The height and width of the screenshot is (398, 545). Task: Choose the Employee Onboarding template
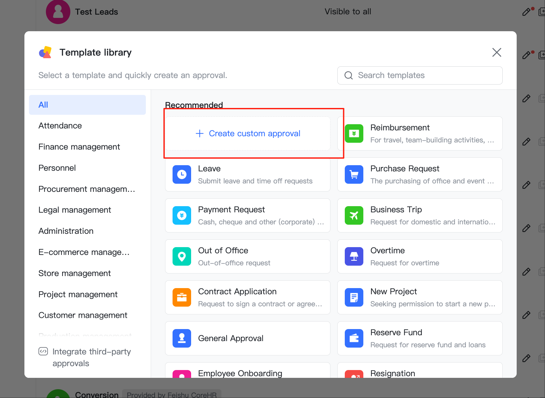pos(240,373)
